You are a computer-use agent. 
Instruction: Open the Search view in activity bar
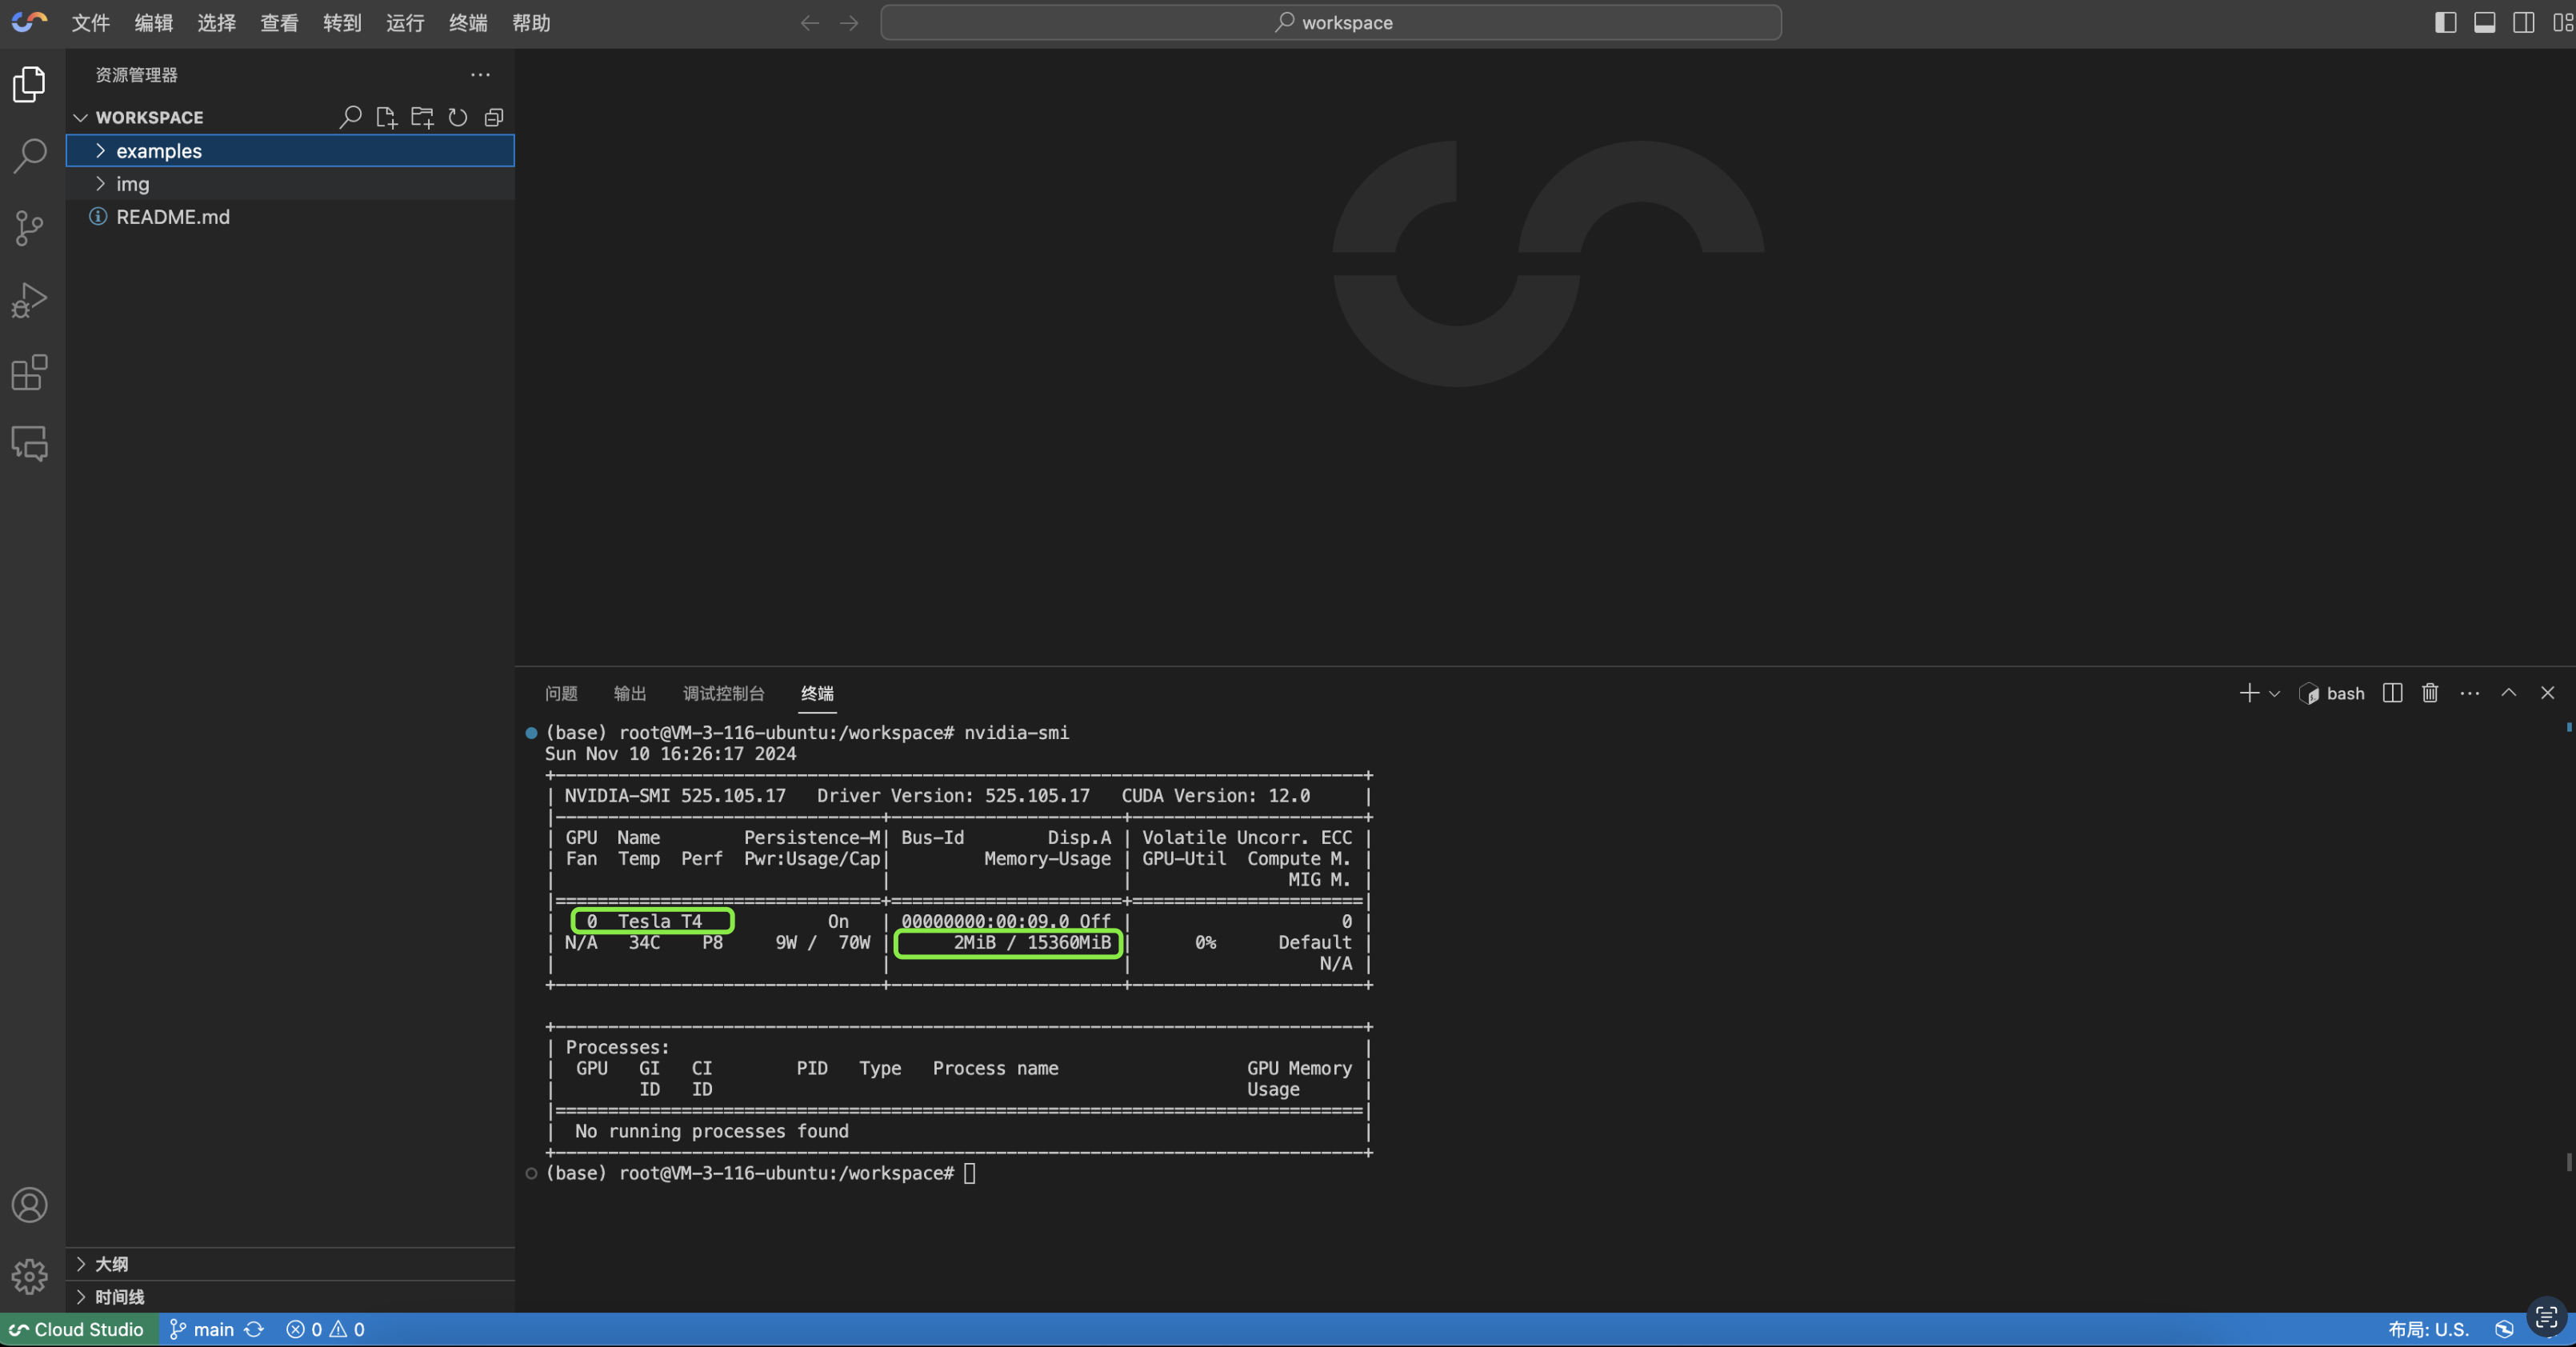pyautogui.click(x=30, y=156)
